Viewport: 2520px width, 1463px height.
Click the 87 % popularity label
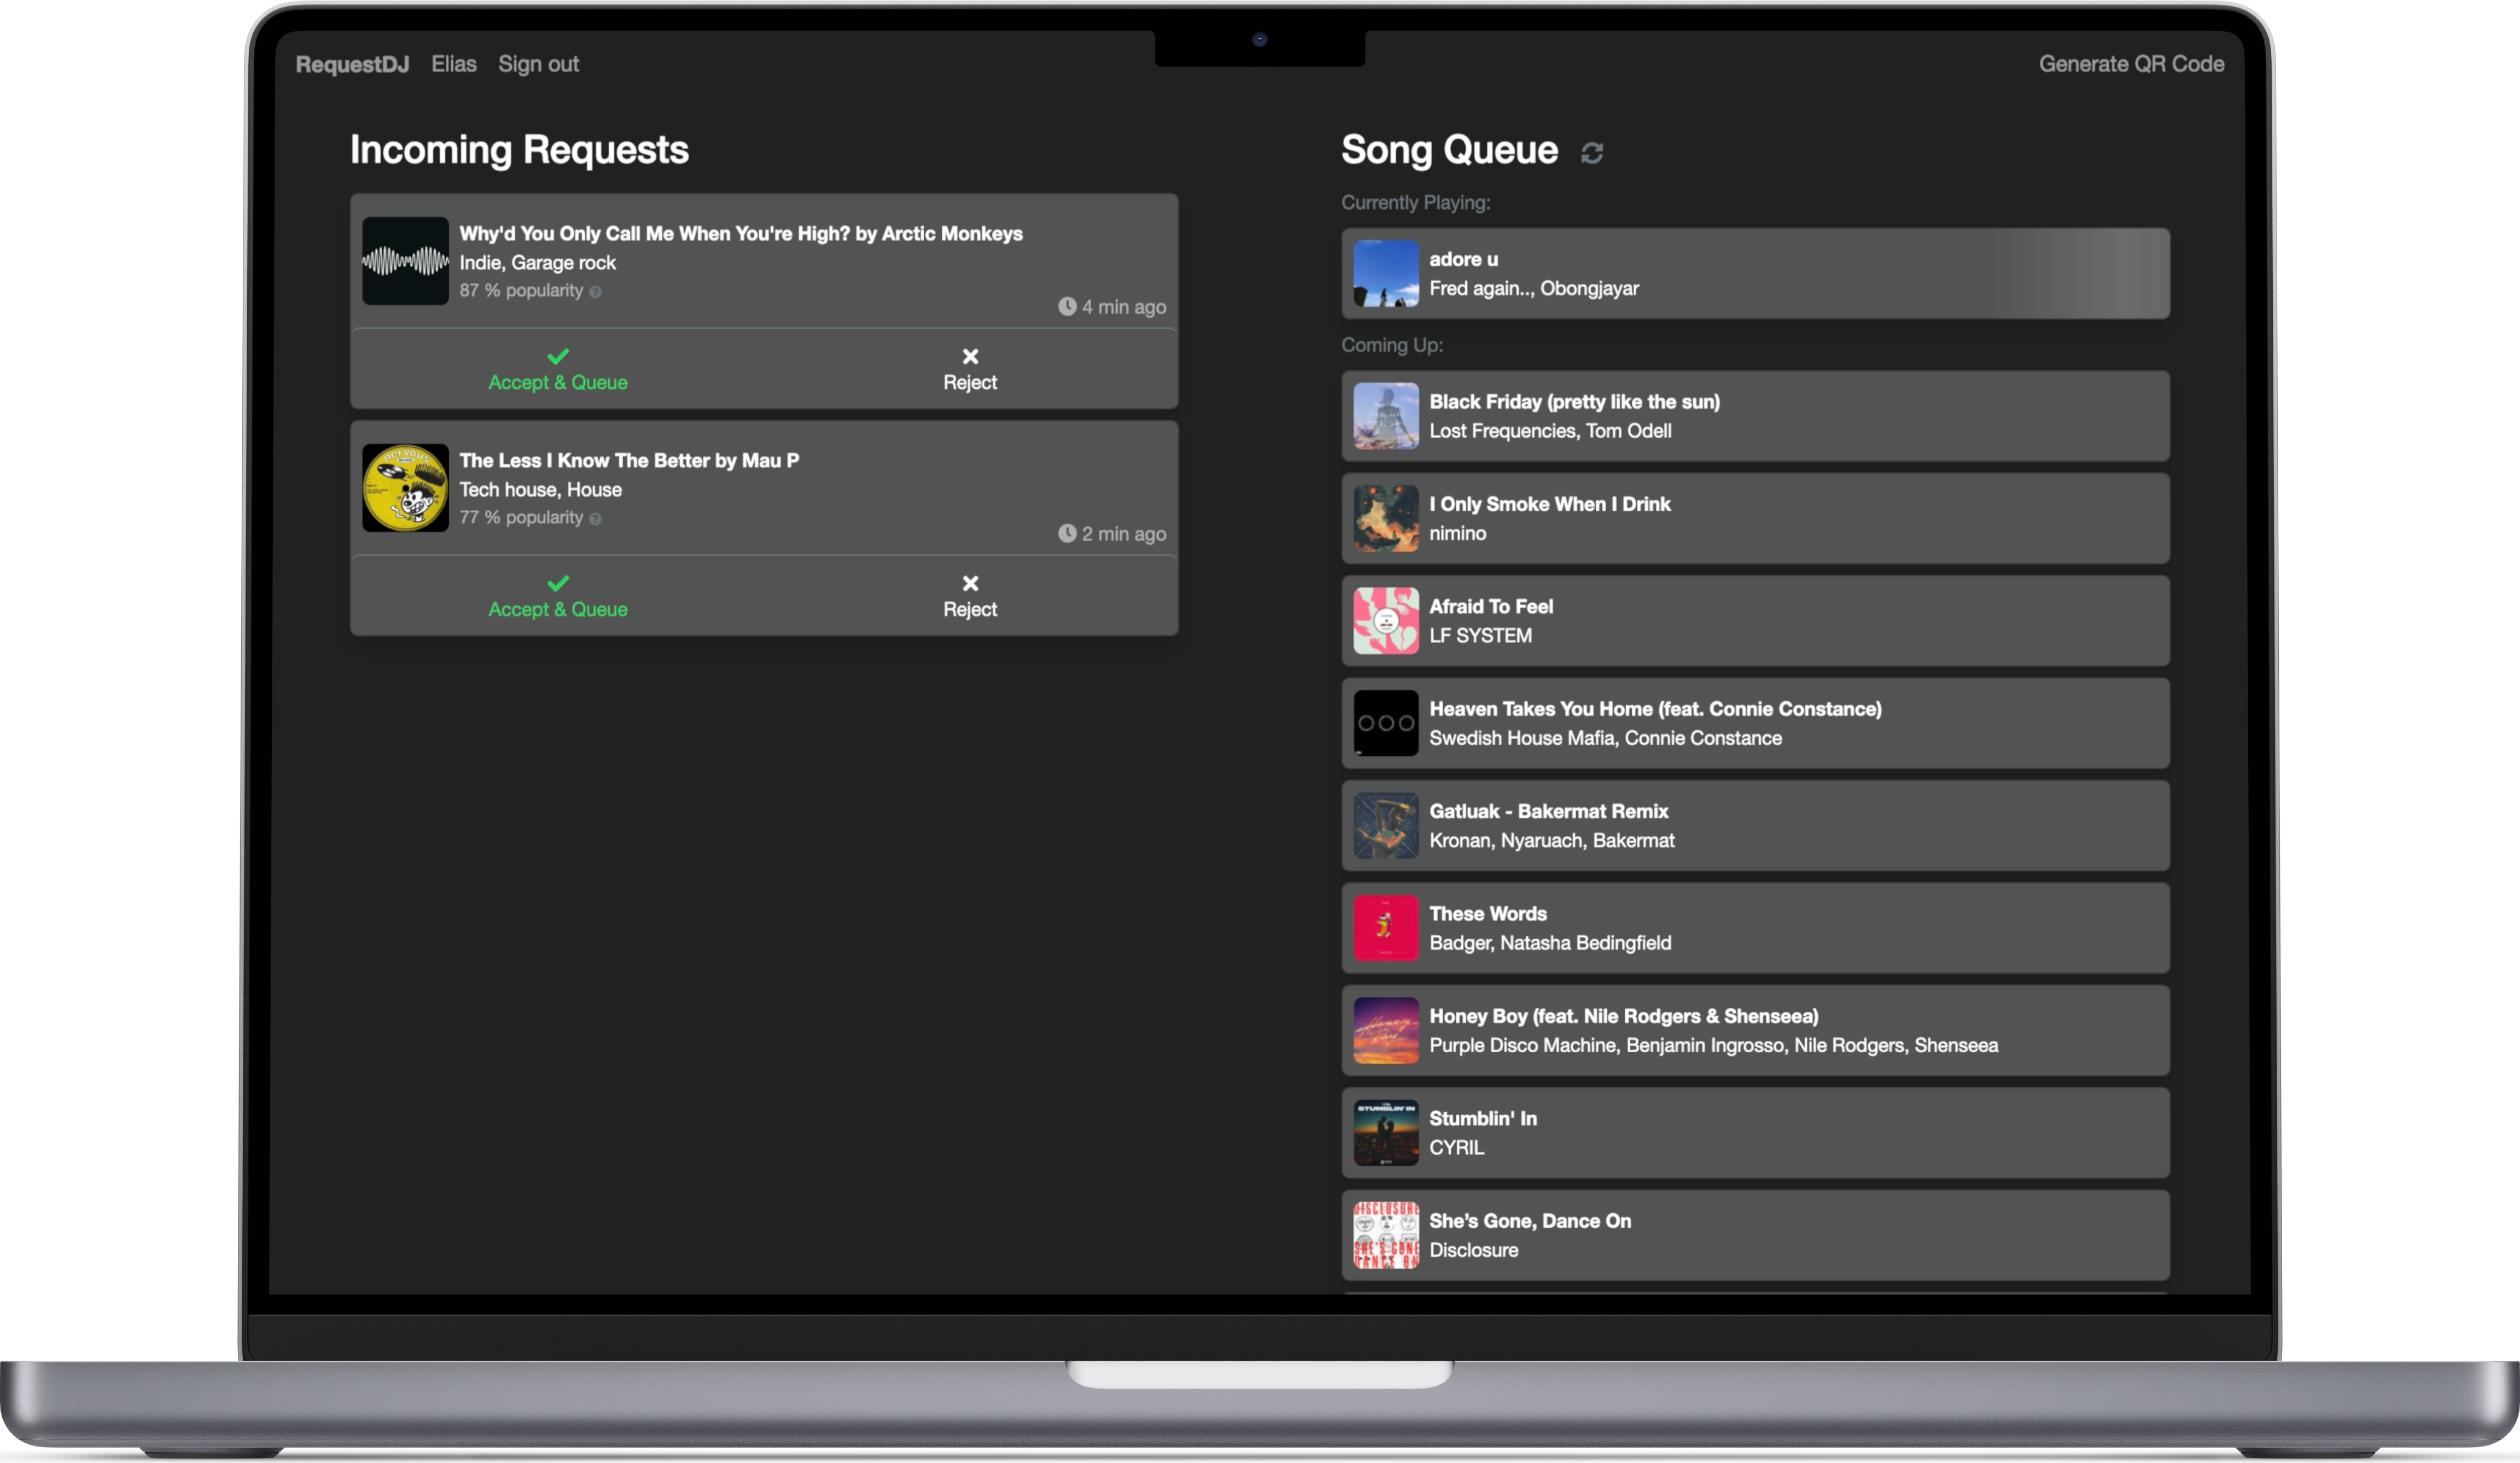click(521, 291)
